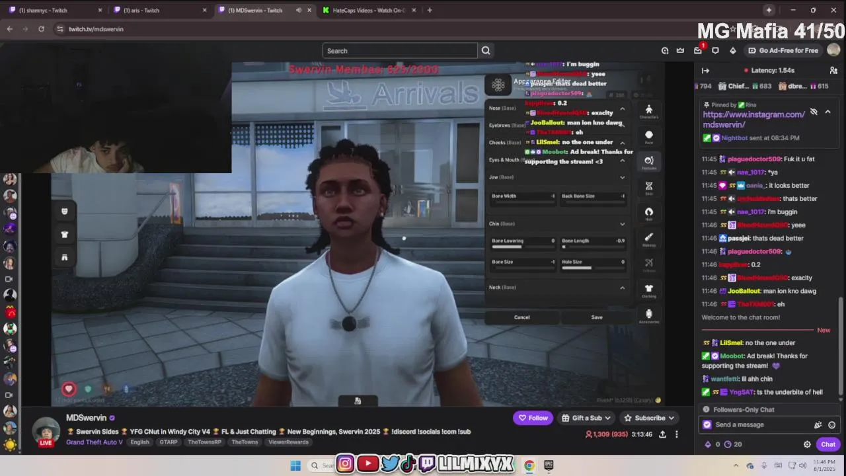Expand the Cheeks (Base) section
The width and height of the screenshot is (846, 476).
[622, 143]
